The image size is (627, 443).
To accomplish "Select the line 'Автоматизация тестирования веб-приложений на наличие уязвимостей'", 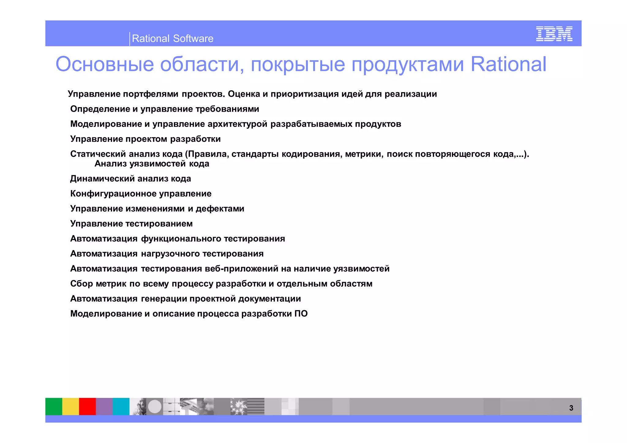I will pyautogui.click(x=230, y=269).
